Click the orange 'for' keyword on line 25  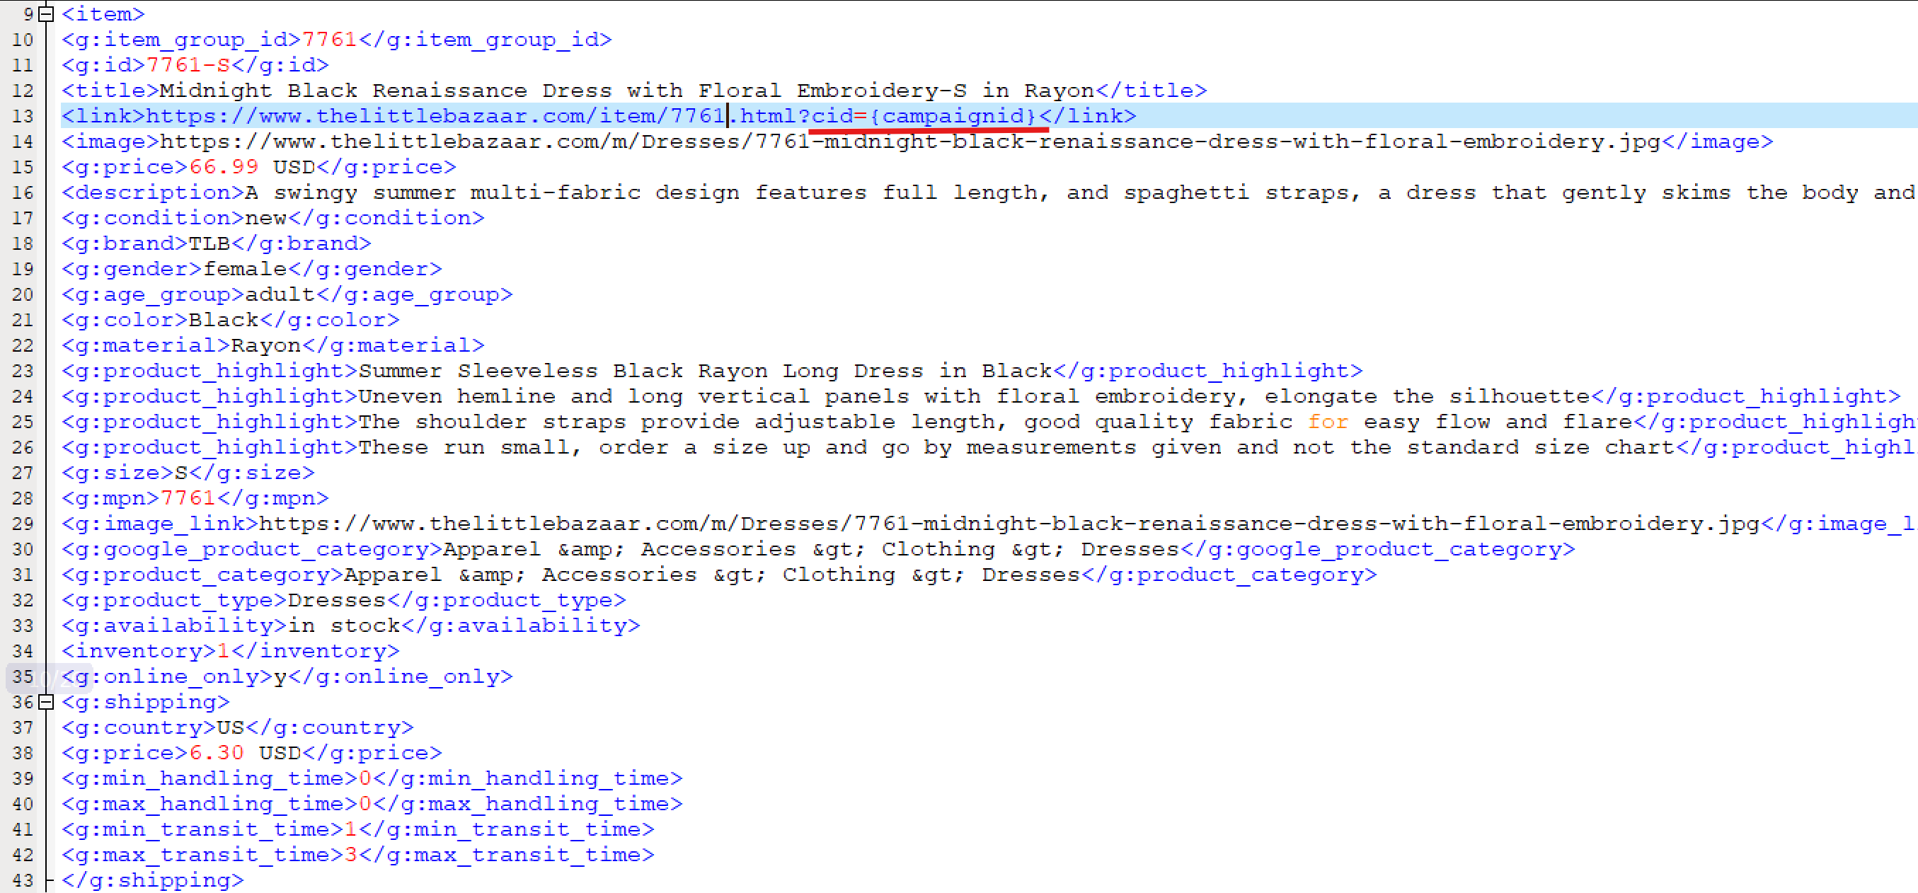coord(1328,422)
